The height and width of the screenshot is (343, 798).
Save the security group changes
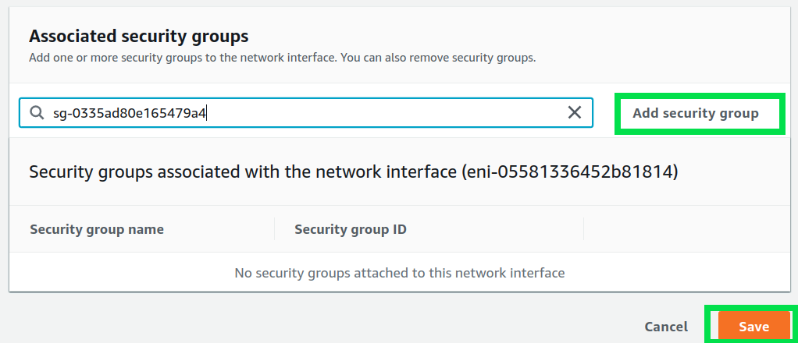(753, 327)
